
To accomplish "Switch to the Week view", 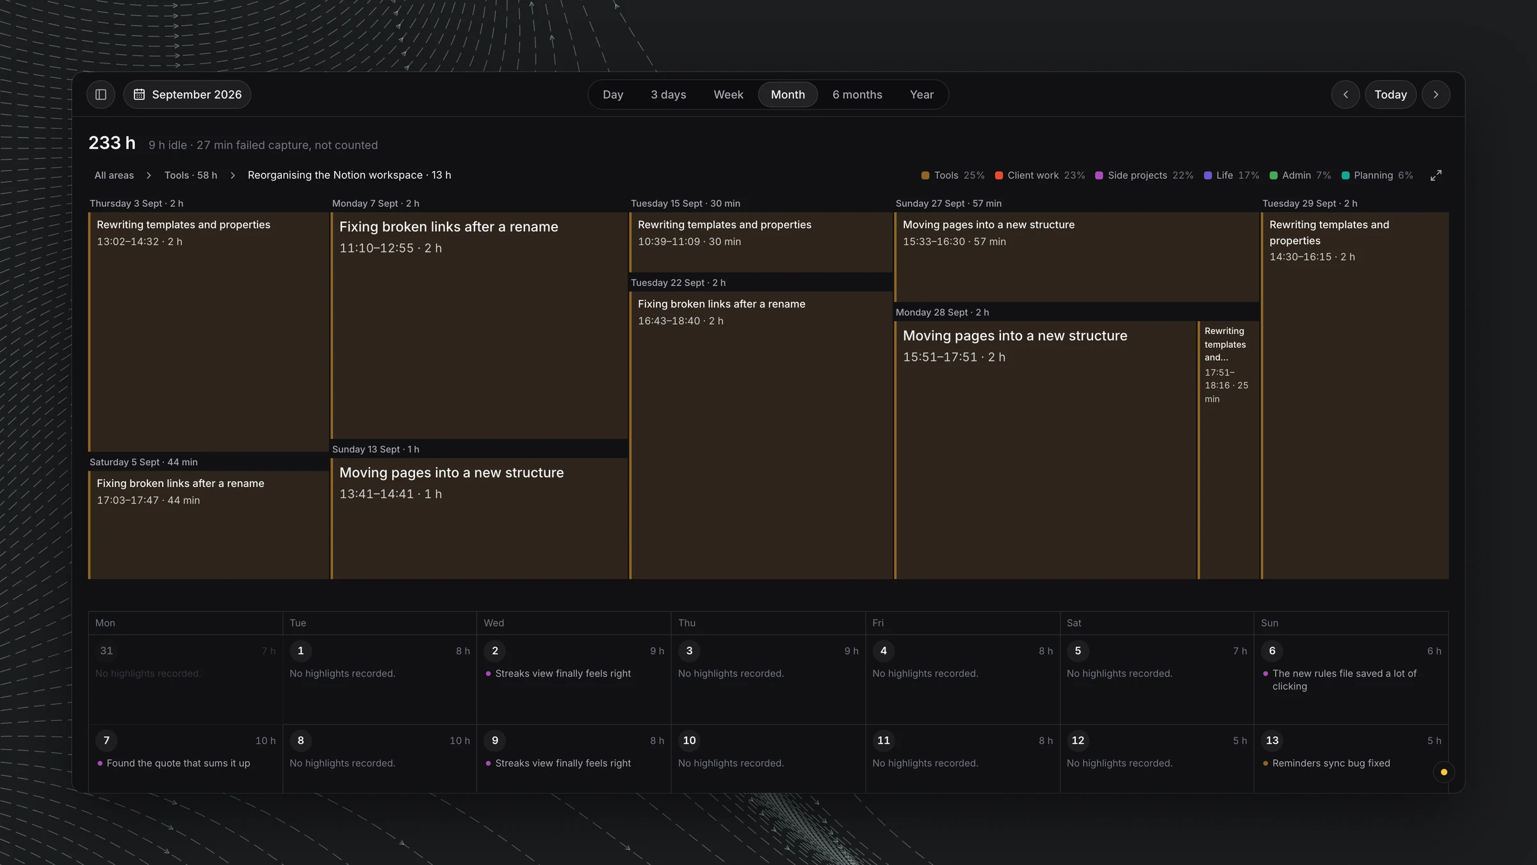I will (x=728, y=94).
